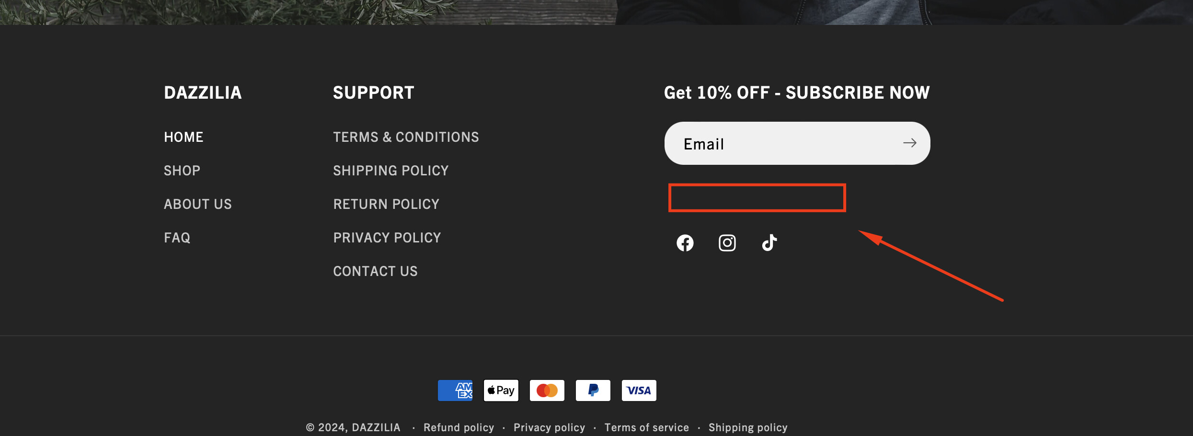Open the SHIPPING POLICY support link

click(x=391, y=171)
